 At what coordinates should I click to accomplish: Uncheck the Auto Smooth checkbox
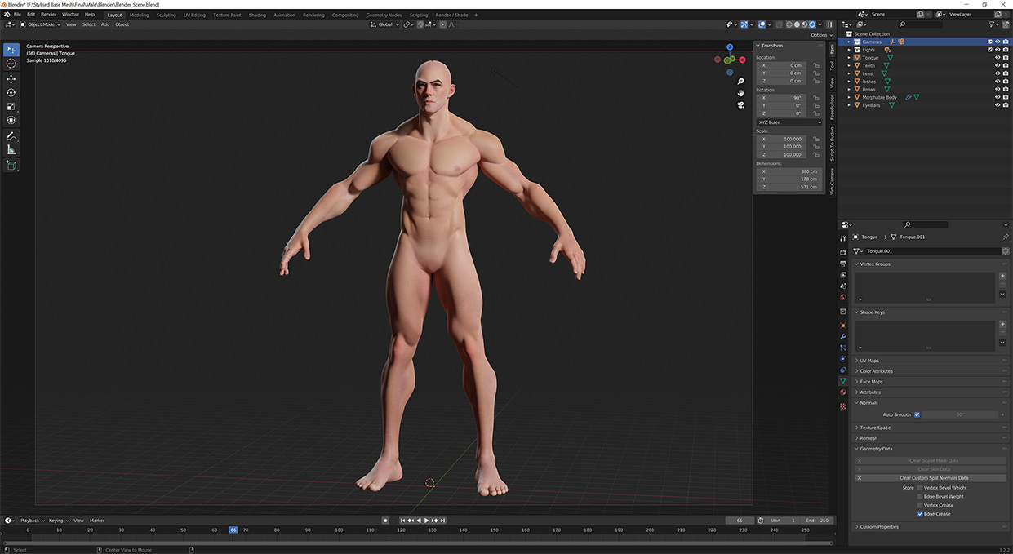coord(917,414)
